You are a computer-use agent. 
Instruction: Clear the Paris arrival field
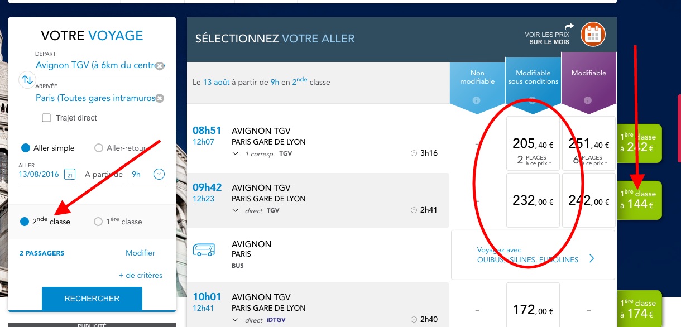coord(159,98)
